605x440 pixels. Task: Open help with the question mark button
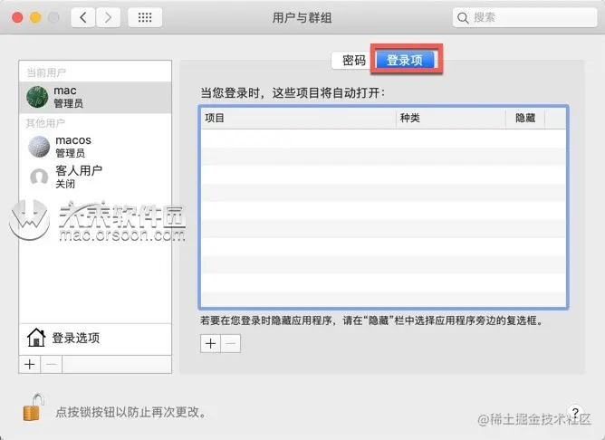pos(575,412)
